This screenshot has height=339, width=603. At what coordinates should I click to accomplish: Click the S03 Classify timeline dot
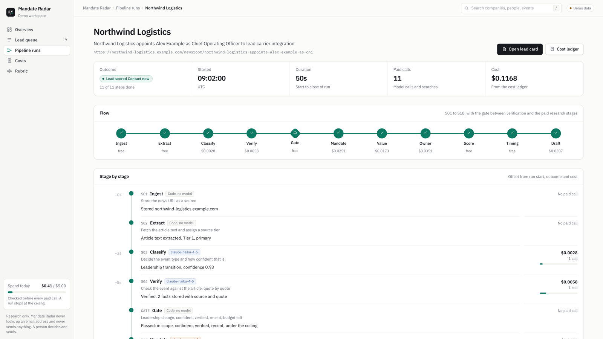coord(131,252)
